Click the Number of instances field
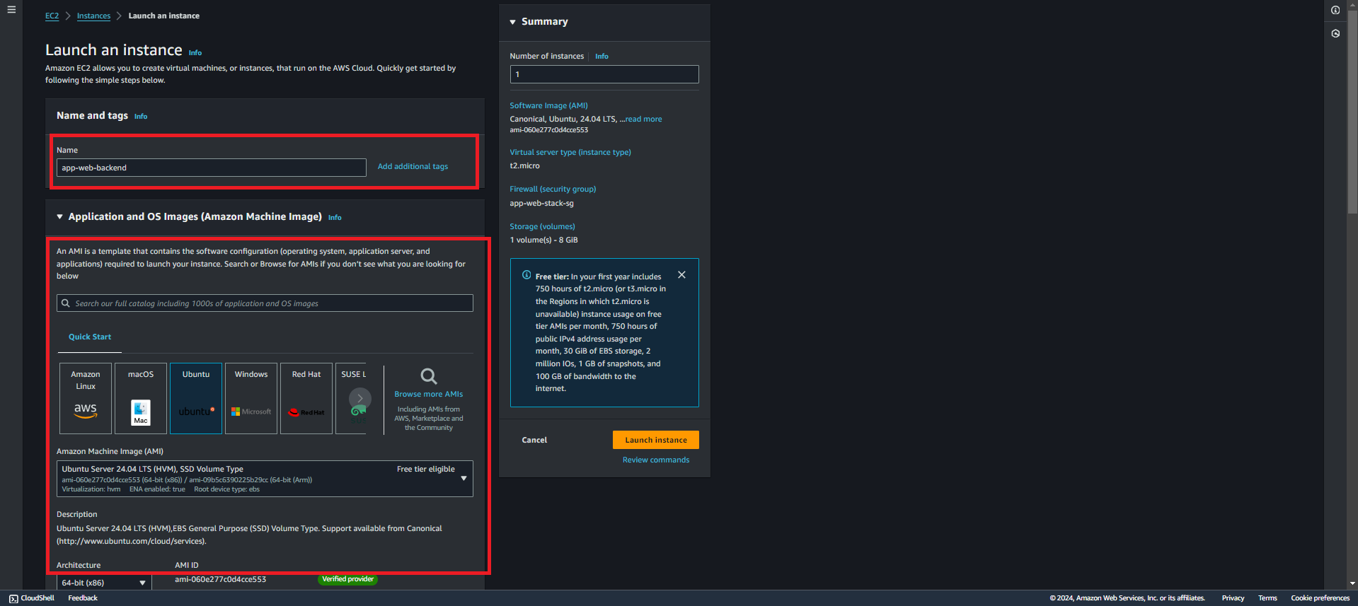 pos(604,74)
